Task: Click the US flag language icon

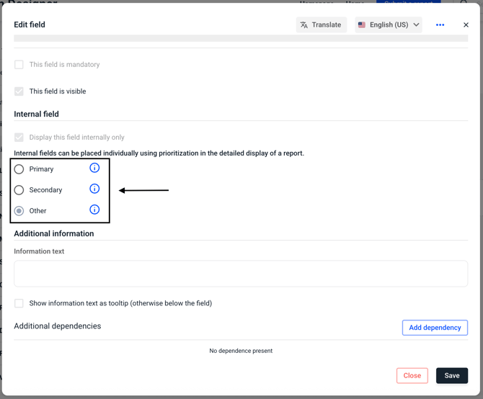Action: (x=362, y=25)
